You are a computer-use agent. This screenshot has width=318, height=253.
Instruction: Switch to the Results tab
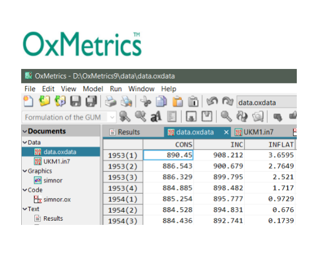[x=125, y=132]
